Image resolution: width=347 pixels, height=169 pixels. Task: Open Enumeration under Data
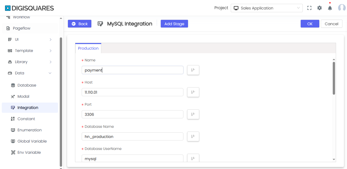[30, 130]
